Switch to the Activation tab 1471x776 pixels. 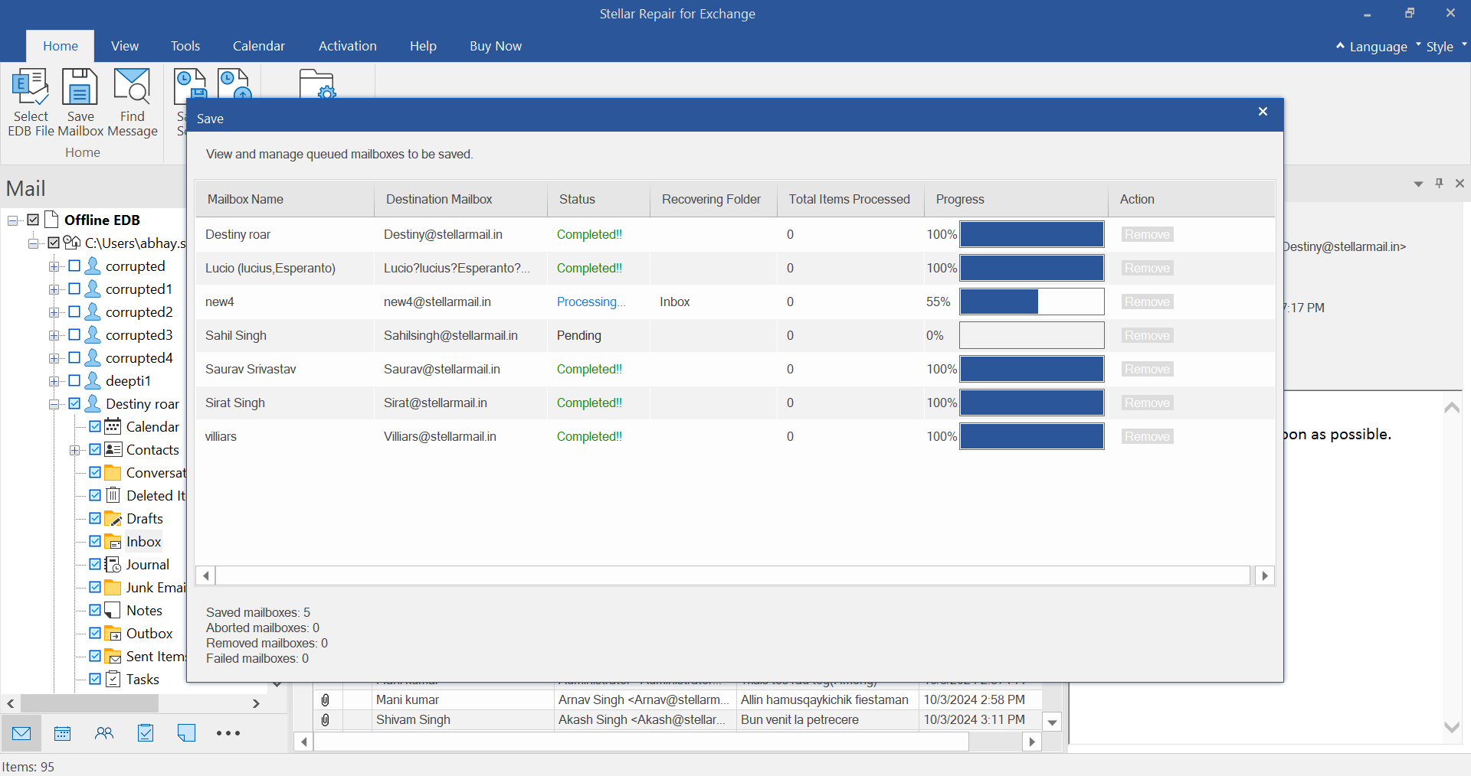(347, 46)
